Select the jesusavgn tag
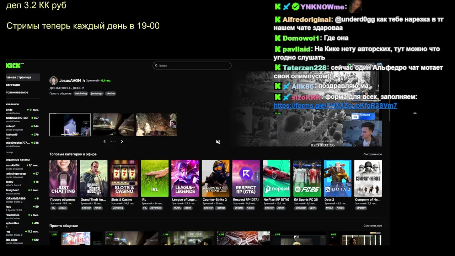455x256 pixels. (x=96, y=94)
